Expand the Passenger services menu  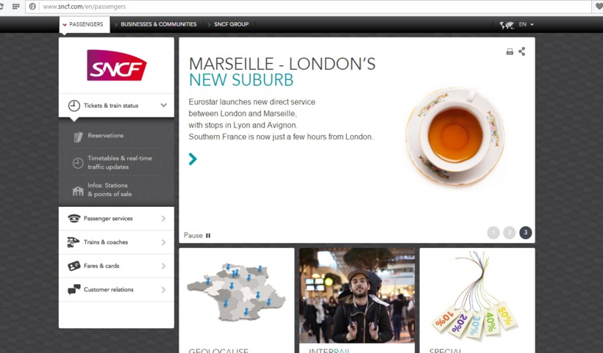116,218
